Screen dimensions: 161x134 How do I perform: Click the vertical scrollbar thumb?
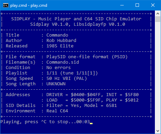point(158,19)
